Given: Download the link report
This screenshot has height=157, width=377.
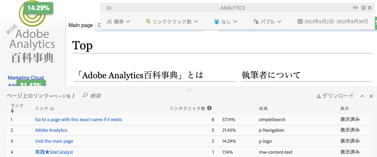Looking at the screenshot, I should point(335,96).
